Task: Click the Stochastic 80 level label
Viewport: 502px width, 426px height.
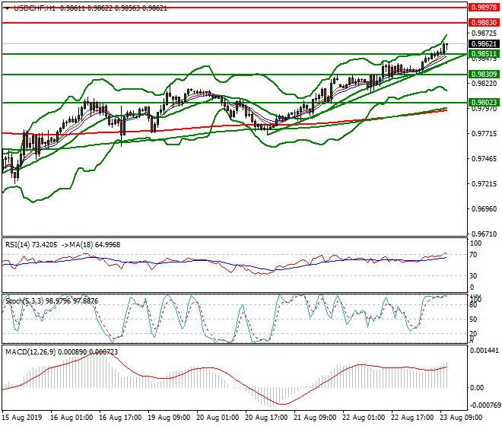Action: [x=473, y=305]
